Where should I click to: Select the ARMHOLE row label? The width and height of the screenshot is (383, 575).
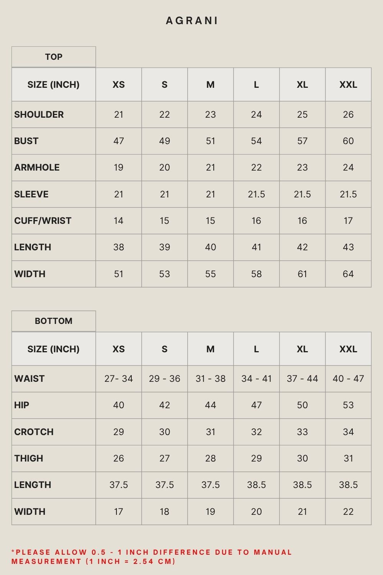(37, 168)
